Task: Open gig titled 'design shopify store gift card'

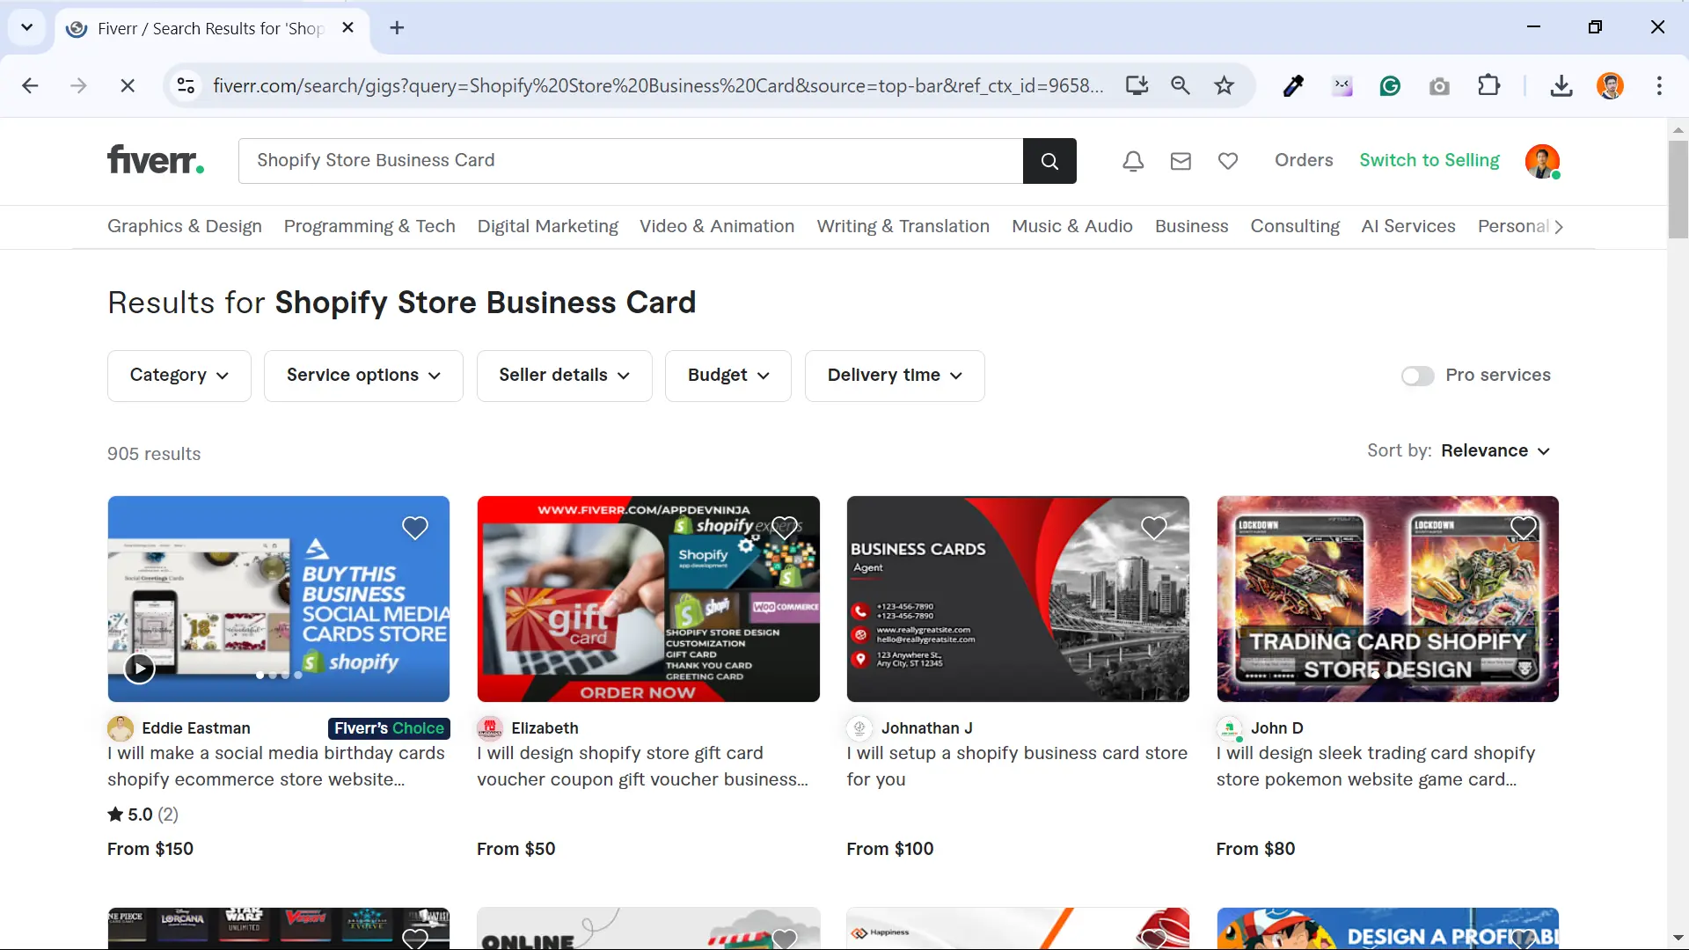Action: (x=642, y=766)
